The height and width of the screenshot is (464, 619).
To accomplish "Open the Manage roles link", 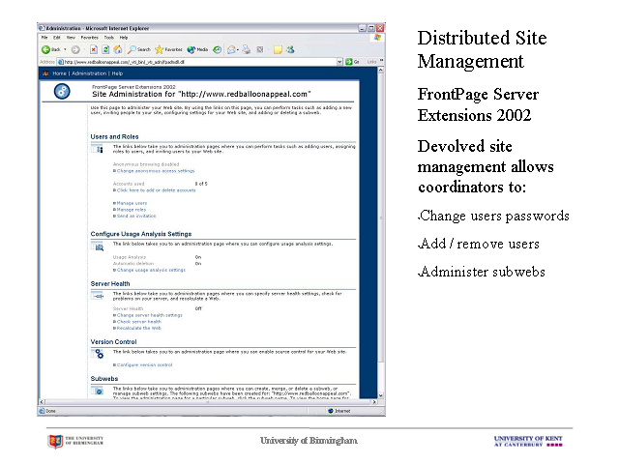I will click(132, 210).
